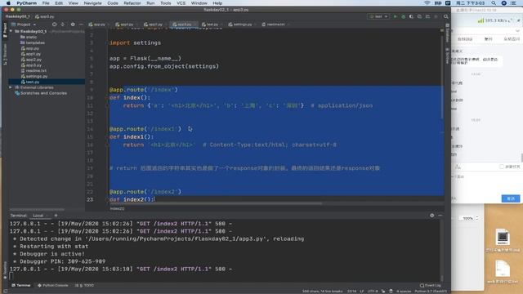
Task: Open the File menu
Action: [x=46, y=3]
